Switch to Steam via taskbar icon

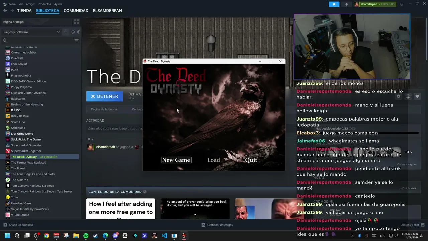click(95, 236)
